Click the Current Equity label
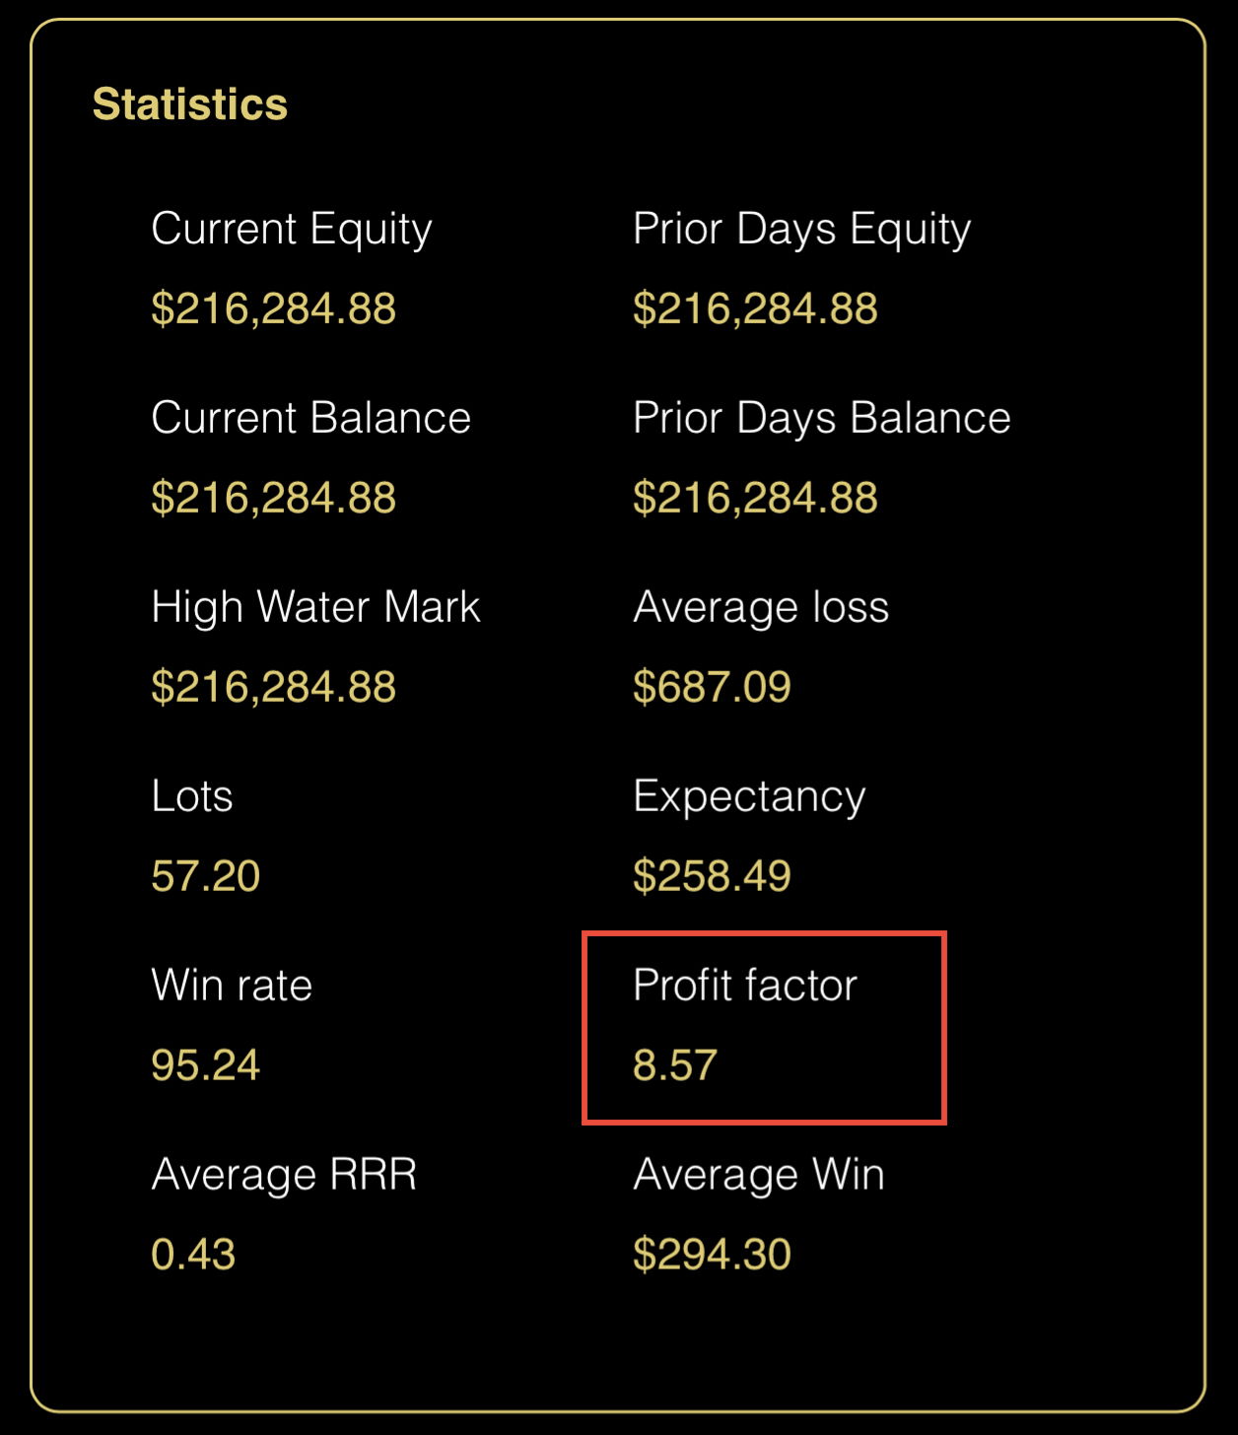 292,229
